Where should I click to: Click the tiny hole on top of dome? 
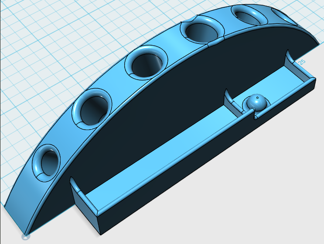coord(257,98)
